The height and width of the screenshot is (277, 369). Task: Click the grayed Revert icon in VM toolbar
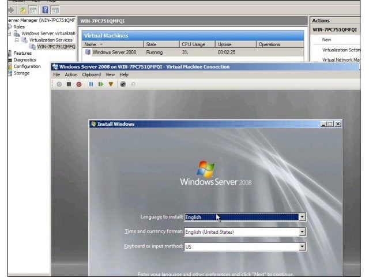[x=133, y=84]
